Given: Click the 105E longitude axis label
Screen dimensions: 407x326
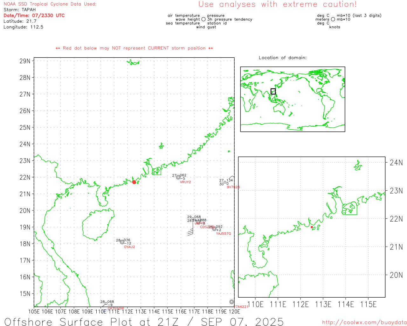Looking at the screenshot, I should [x=34, y=311].
